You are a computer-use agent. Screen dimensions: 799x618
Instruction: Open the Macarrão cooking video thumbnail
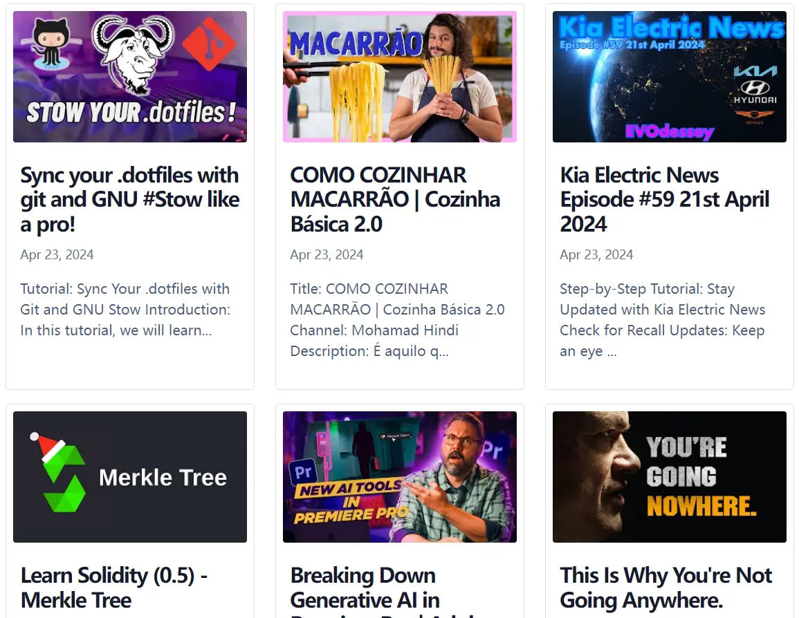[400, 77]
